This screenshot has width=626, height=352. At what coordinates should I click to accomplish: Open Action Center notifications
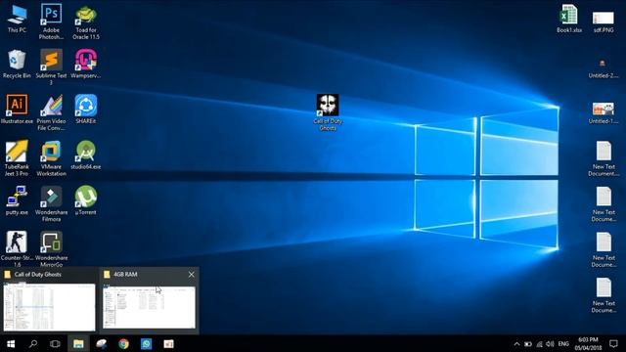(x=613, y=343)
